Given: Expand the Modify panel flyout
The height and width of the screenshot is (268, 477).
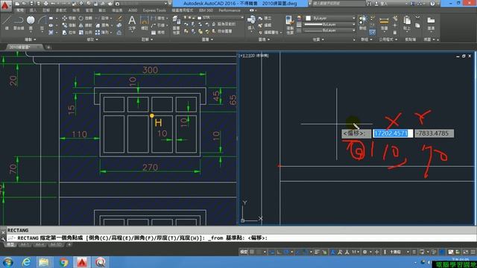Looking at the screenshot, I should tap(92, 39).
